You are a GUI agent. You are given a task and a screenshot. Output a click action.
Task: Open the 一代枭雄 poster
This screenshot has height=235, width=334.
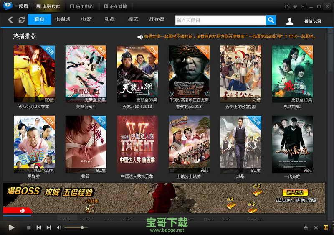(x=293, y=144)
